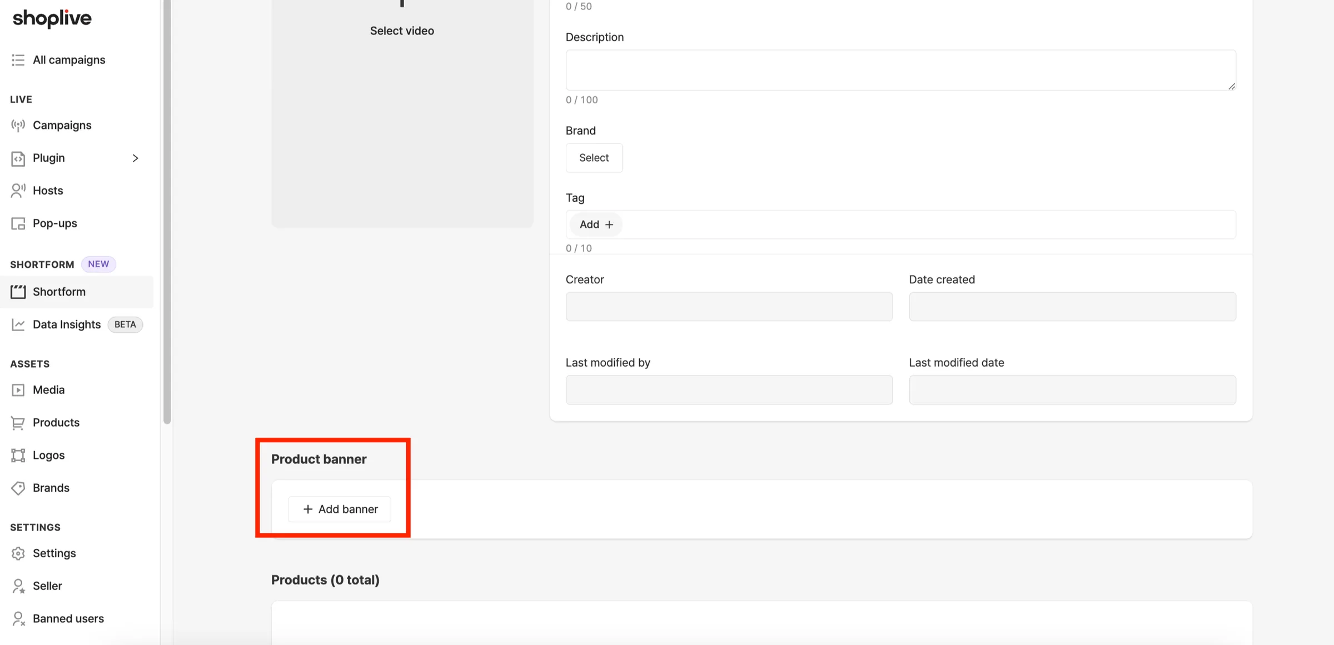Select the Shortform menu item
The image size is (1334, 645).
pos(77,292)
